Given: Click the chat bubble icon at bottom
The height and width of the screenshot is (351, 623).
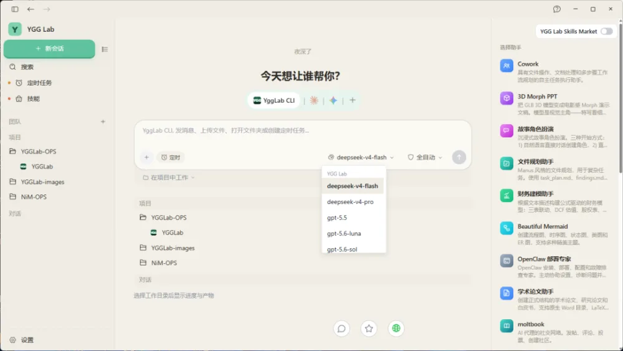Looking at the screenshot, I should [x=341, y=329].
